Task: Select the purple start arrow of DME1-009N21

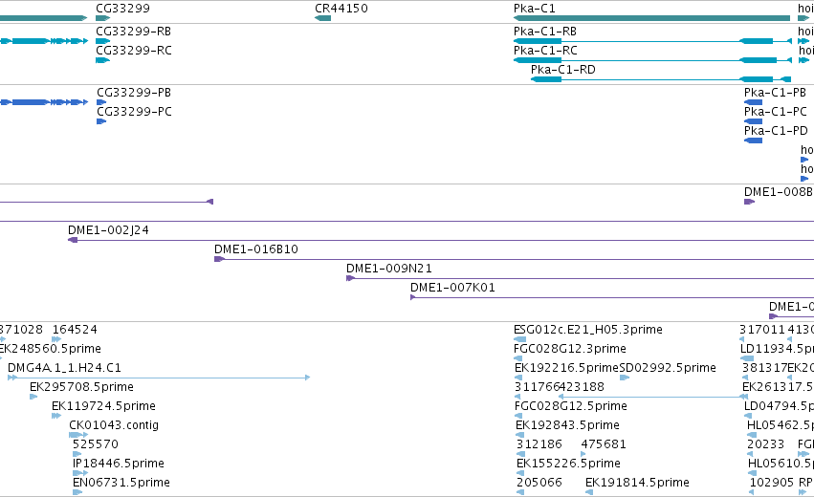Action: point(350,278)
